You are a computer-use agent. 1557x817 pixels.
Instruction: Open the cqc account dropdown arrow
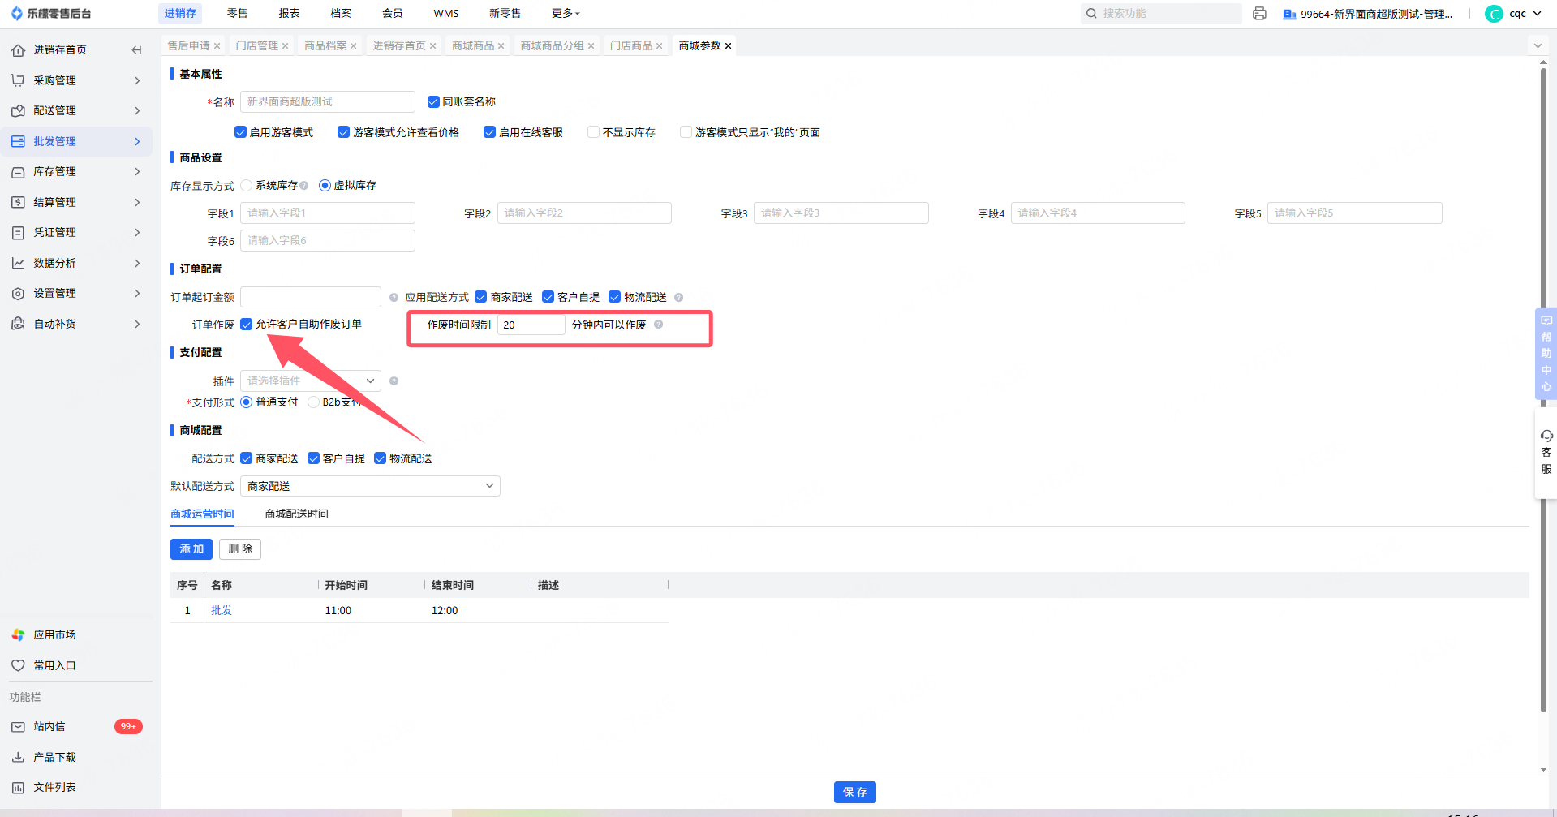click(1537, 14)
